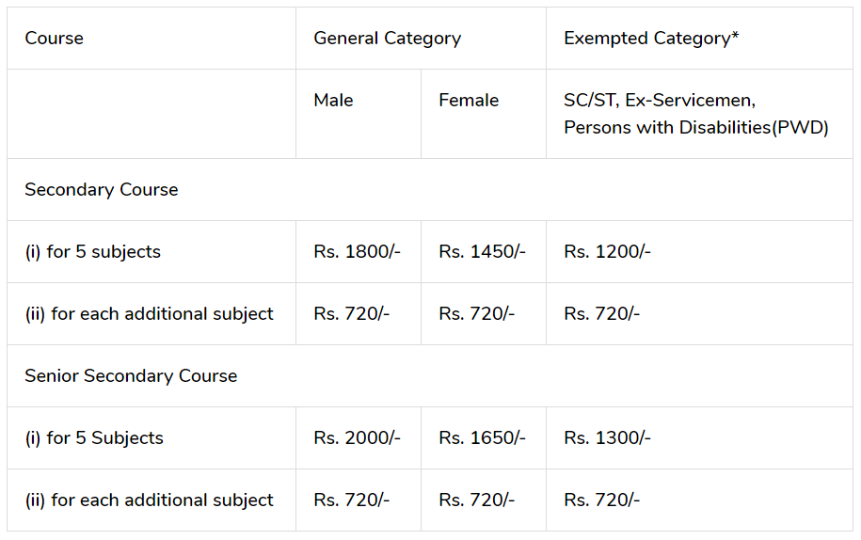
Task: Click the senior secondary additional subject female Rs. 720/-
Action: point(484,500)
